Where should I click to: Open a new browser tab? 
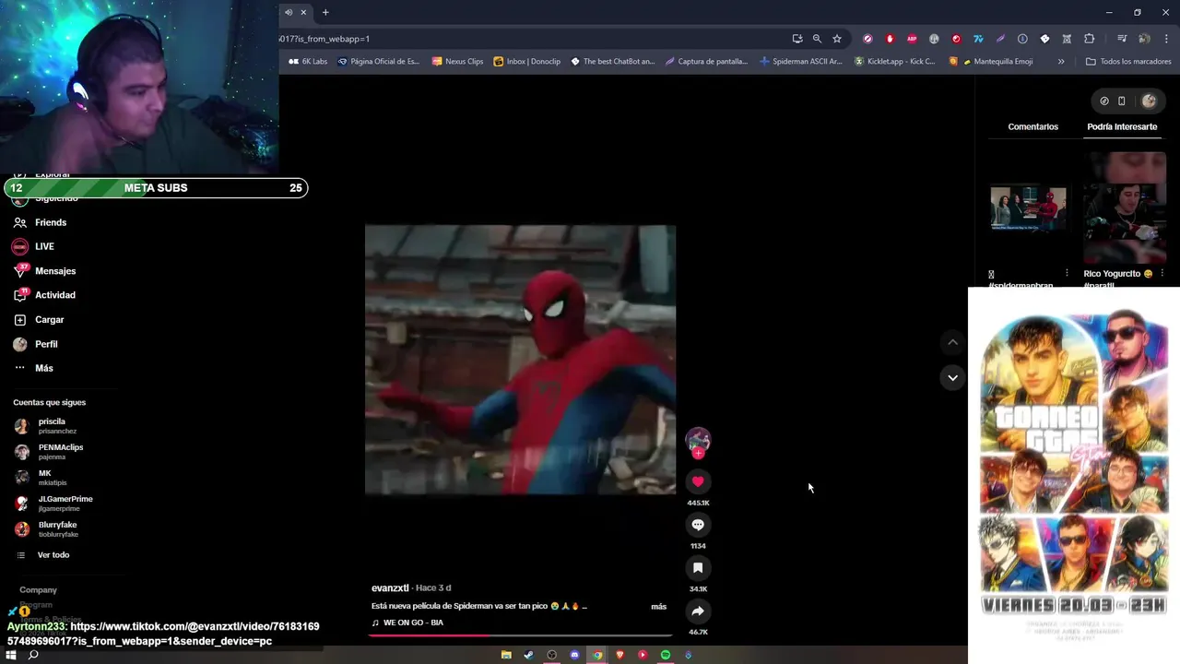coord(325,12)
